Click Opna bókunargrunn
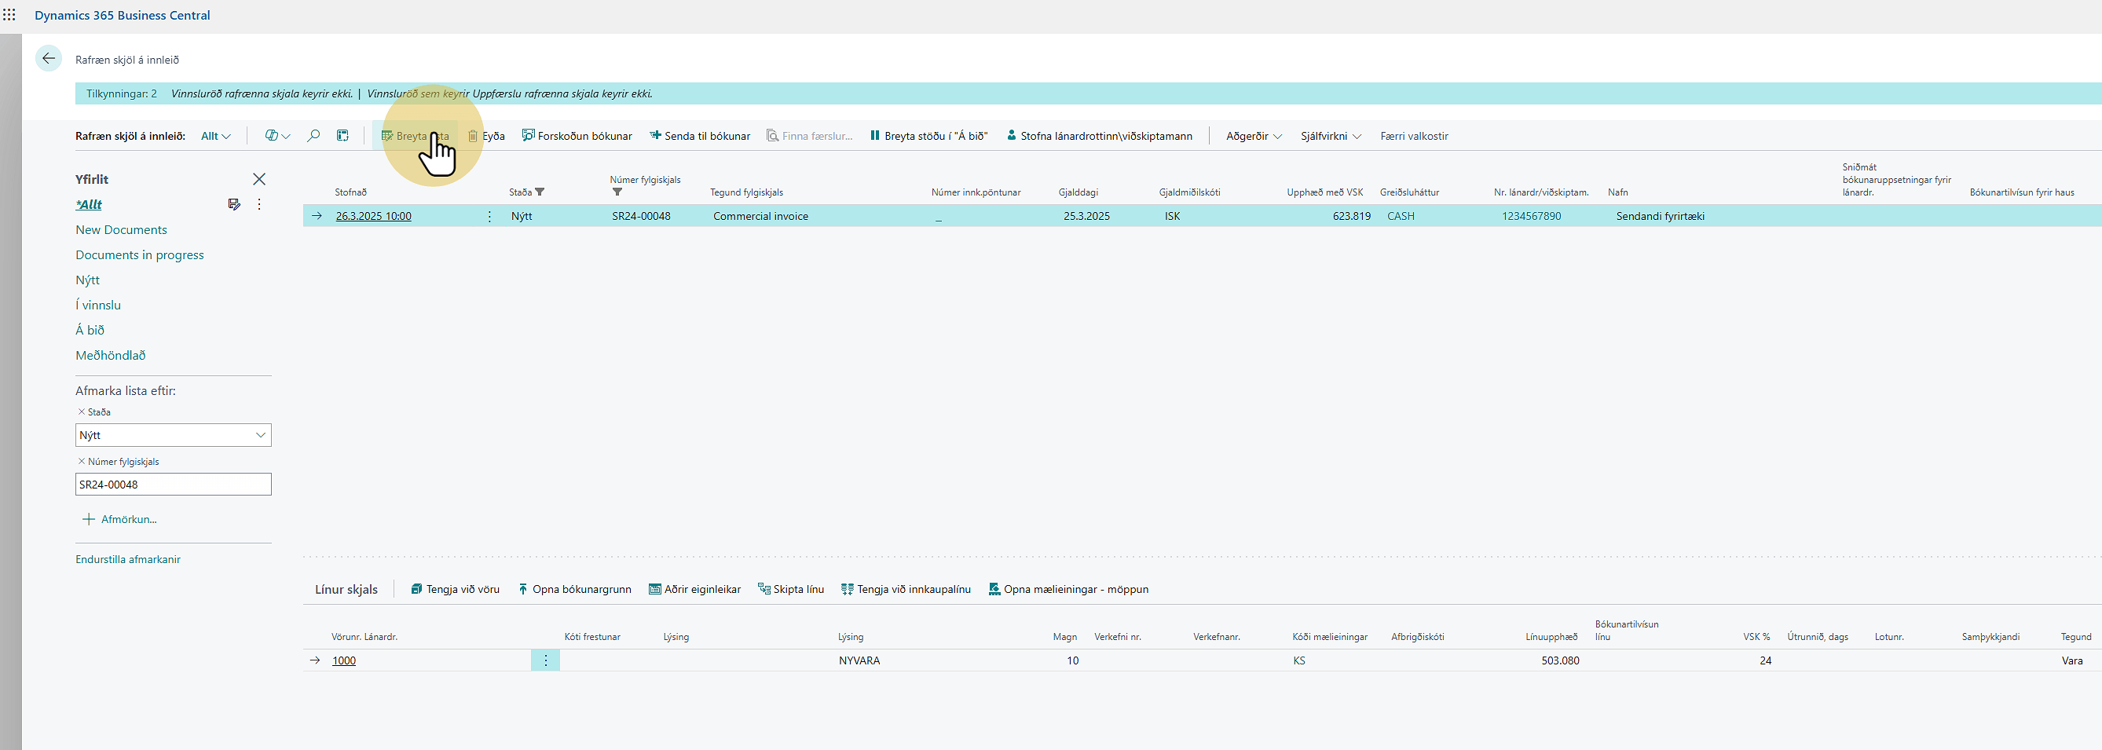Screen dimensions: 2102x750 click(574, 589)
